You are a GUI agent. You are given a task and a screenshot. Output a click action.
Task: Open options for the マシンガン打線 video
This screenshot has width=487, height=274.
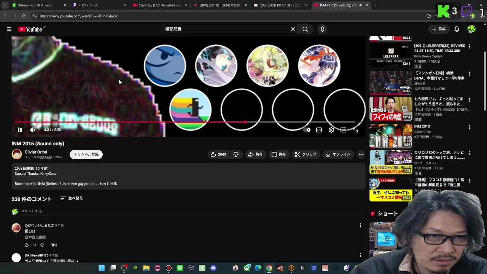point(469,74)
